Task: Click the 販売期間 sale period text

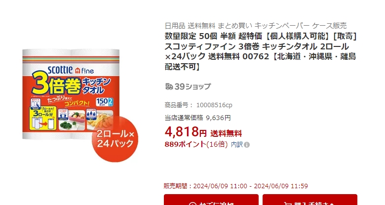Action: [236, 186]
